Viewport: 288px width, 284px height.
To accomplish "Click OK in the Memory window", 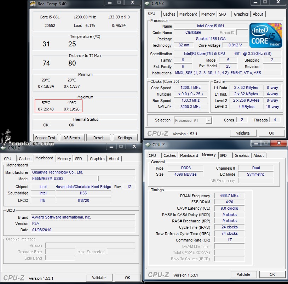I will tap(272, 274).
